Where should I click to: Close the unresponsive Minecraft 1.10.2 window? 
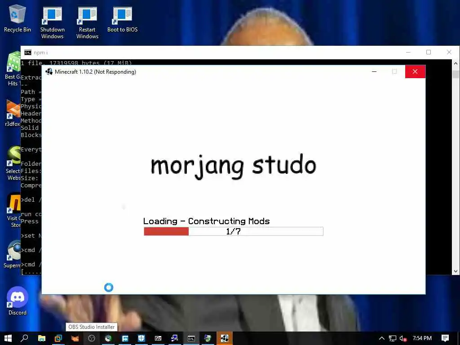[415, 71]
